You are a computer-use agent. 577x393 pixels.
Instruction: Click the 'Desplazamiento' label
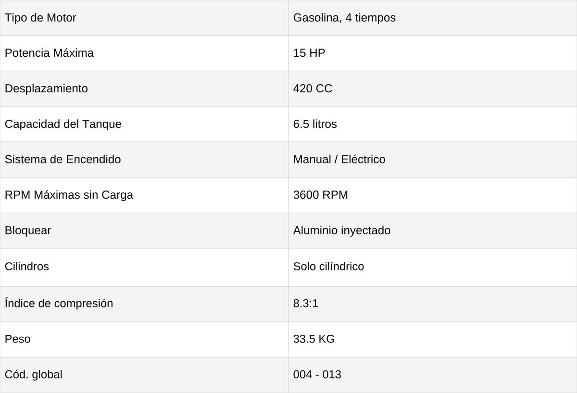[x=46, y=89]
